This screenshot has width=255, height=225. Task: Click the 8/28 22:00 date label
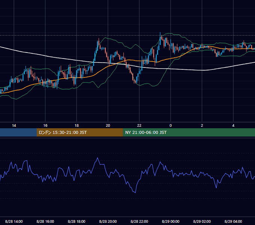139,221
